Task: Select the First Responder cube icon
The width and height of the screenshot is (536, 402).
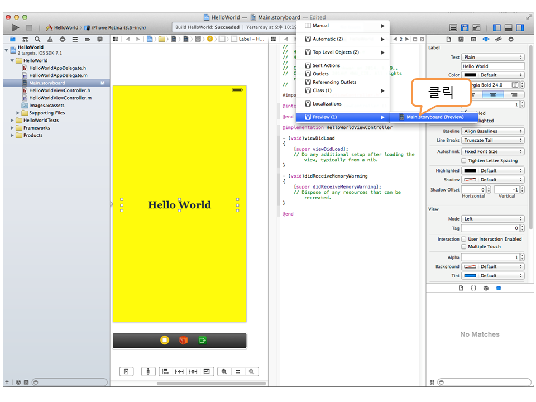Action: pyautogui.click(x=183, y=340)
